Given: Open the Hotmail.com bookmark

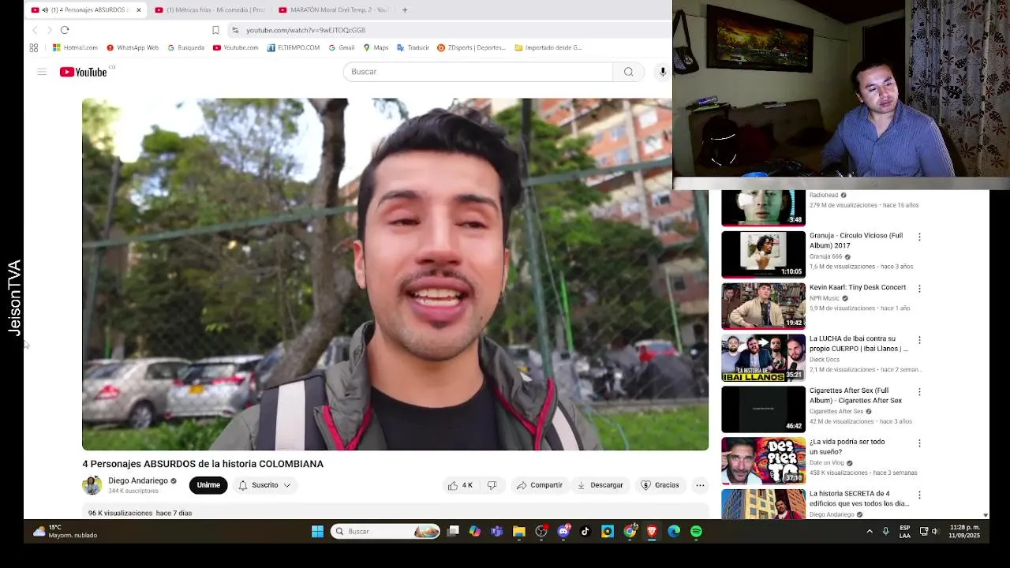Looking at the screenshot, I should (x=75, y=47).
